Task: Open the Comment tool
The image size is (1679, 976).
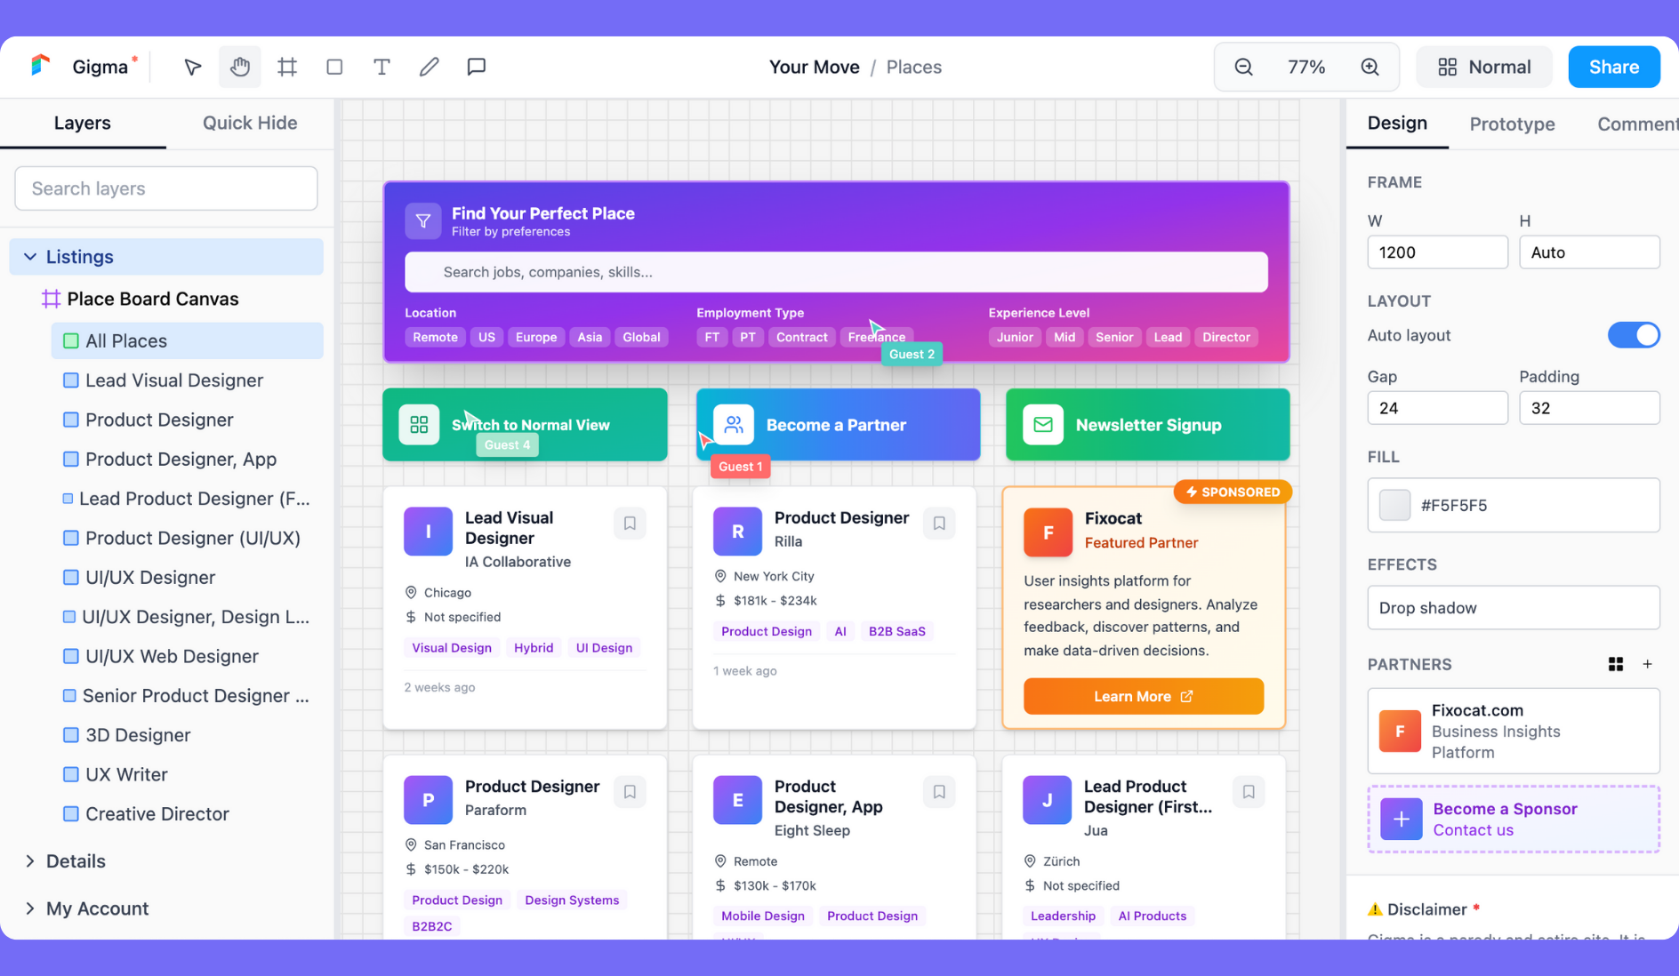Action: (477, 66)
